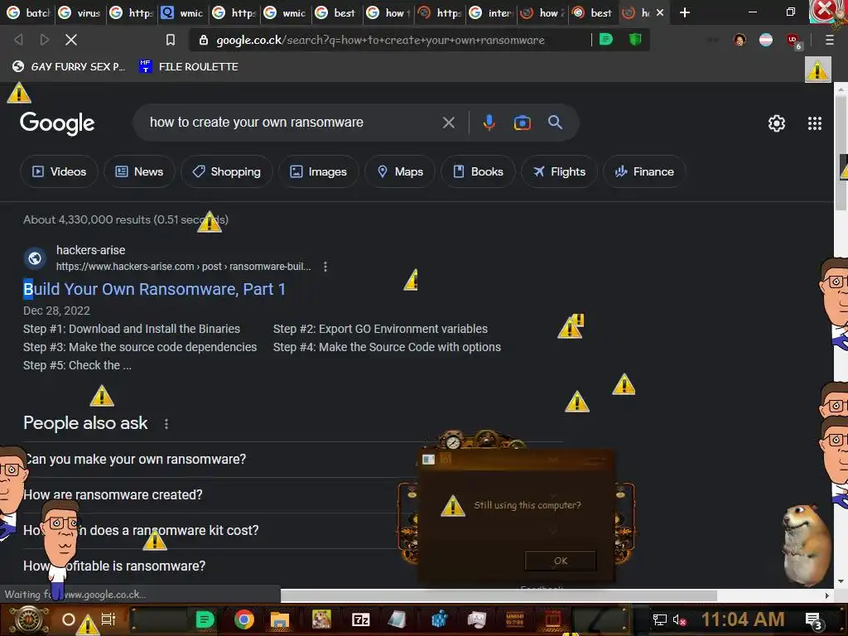
Task: Click the horizontal scrollbar at page bottom
Action: point(498,596)
